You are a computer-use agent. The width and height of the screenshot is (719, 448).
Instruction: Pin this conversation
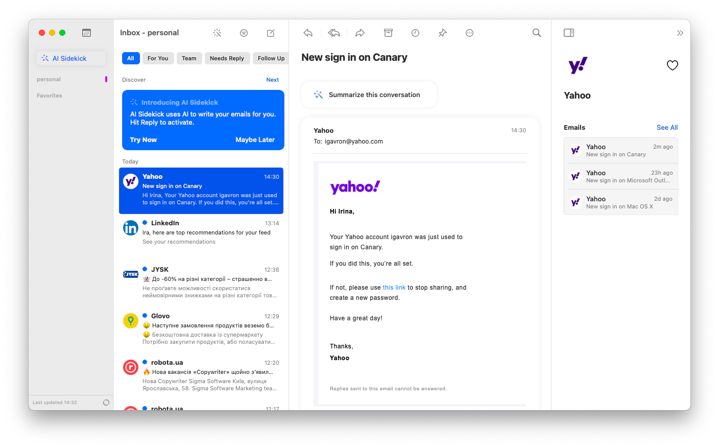coord(443,33)
